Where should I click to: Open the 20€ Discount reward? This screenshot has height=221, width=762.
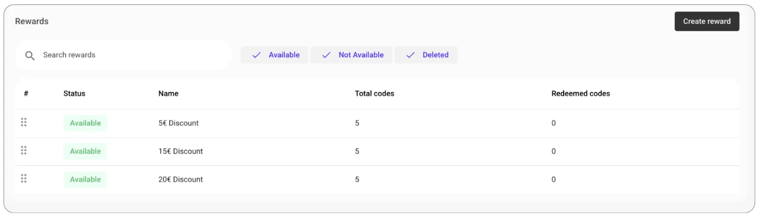coord(181,180)
